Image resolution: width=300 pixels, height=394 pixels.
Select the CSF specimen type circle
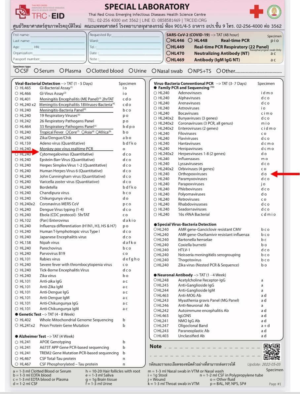click(x=17, y=71)
